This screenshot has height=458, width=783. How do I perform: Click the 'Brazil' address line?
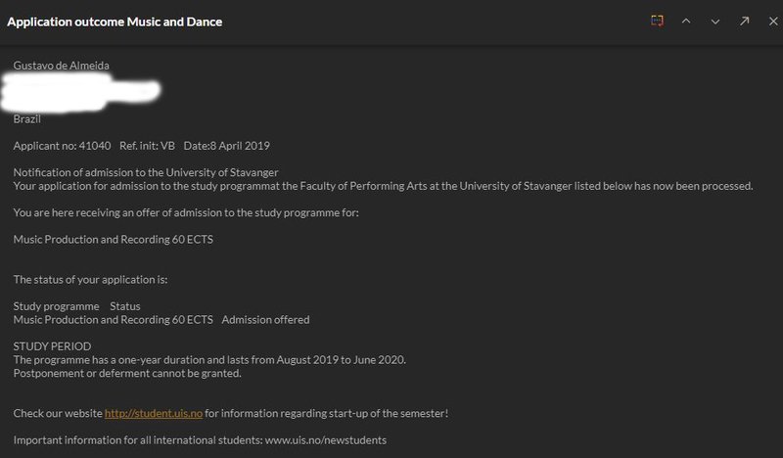pos(28,119)
